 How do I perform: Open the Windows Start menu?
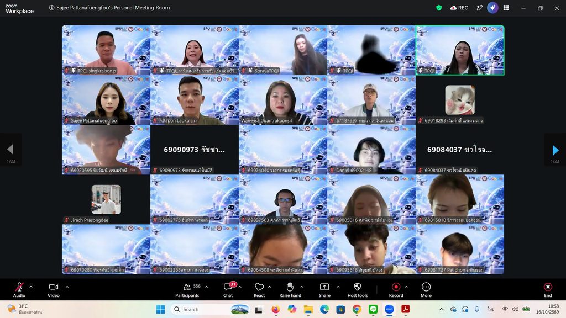[161, 309]
